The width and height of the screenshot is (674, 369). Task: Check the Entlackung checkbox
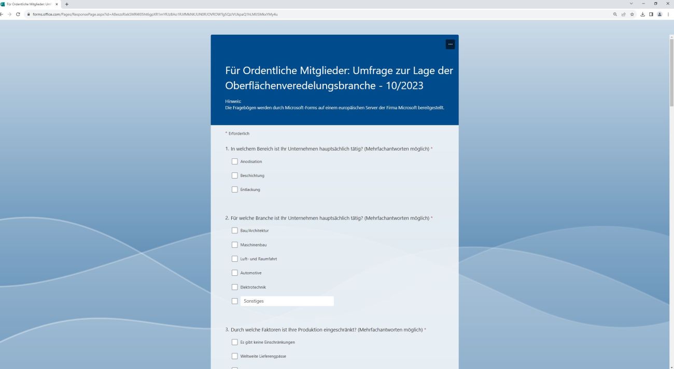[x=234, y=189]
